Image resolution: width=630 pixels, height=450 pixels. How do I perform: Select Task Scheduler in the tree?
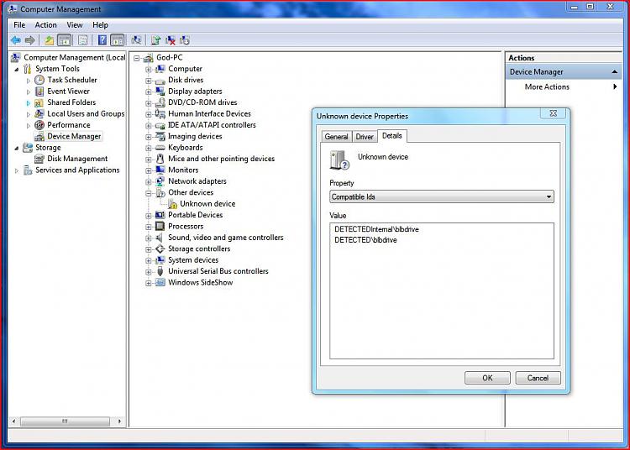72,80
